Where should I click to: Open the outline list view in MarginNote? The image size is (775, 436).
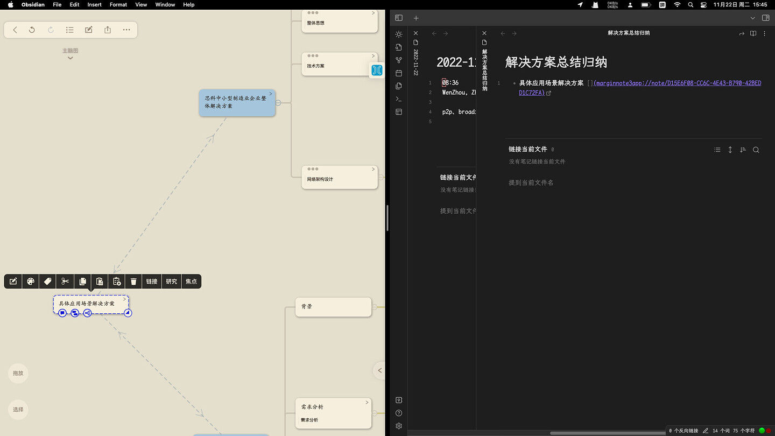coord(70,30)
